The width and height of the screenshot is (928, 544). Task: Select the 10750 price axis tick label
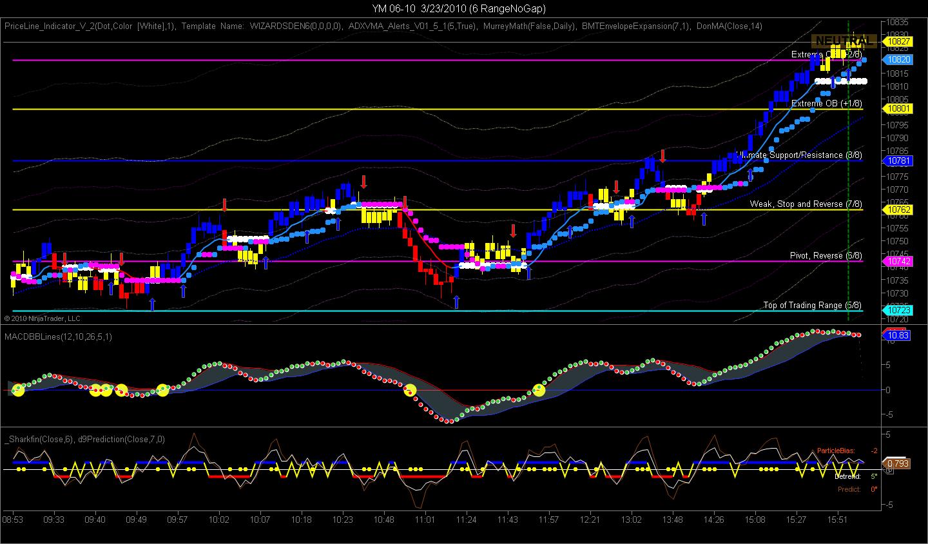tap(898, 241)
